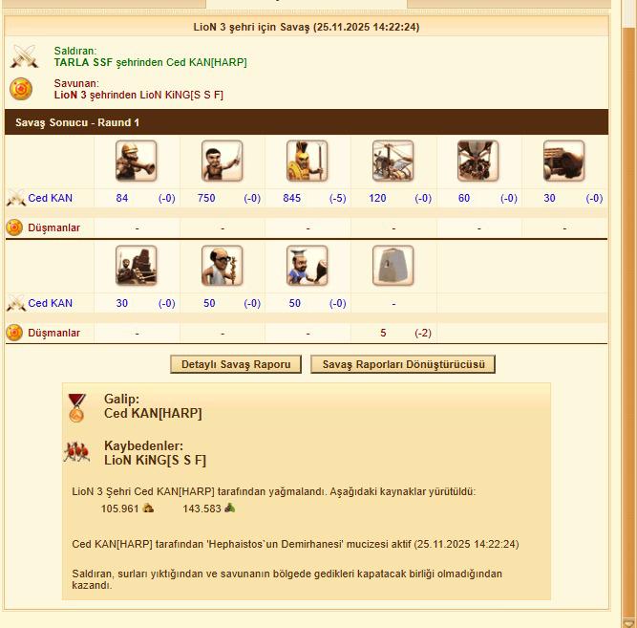This screenshot has width=637, height=628.
Task: Open Detaylı Savaş Raporu
Action: click(x=236, y=364)
